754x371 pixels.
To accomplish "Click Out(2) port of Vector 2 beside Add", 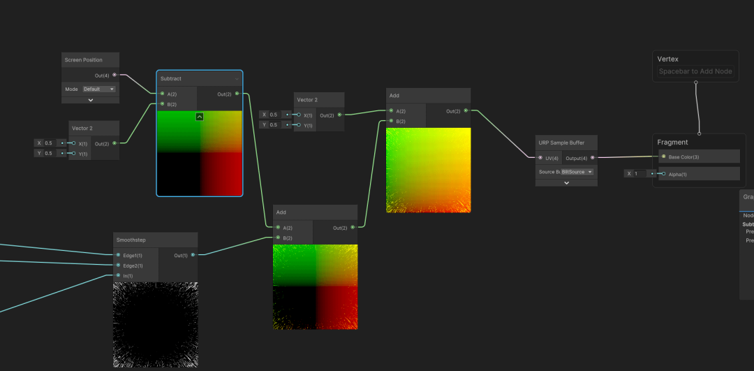I will click(339, 115).
